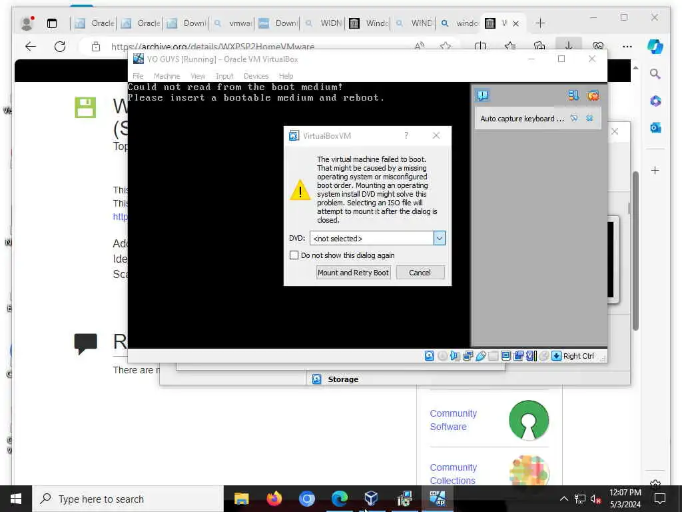Viewport: 682px width, 512px height.
Task: Open the Community Software link on archive.org
Action: tap(453, 420)
